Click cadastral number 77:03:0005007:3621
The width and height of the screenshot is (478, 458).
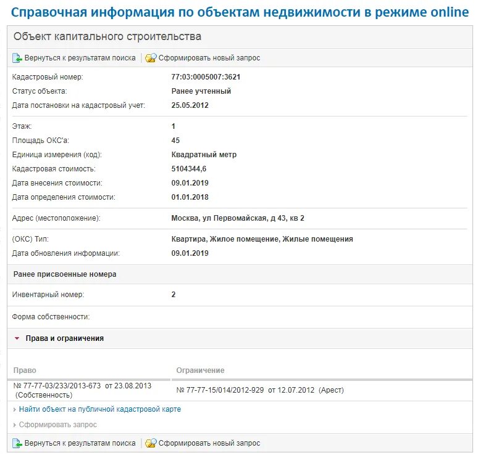tap(206, 77)
